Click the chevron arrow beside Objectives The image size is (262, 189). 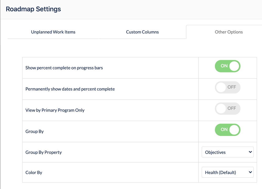tap(250, 152)
